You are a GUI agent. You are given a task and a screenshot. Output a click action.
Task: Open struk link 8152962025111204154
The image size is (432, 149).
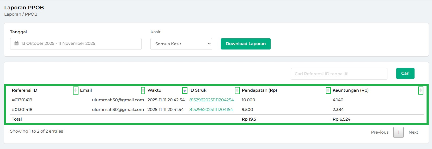click(x=211, y=110)
